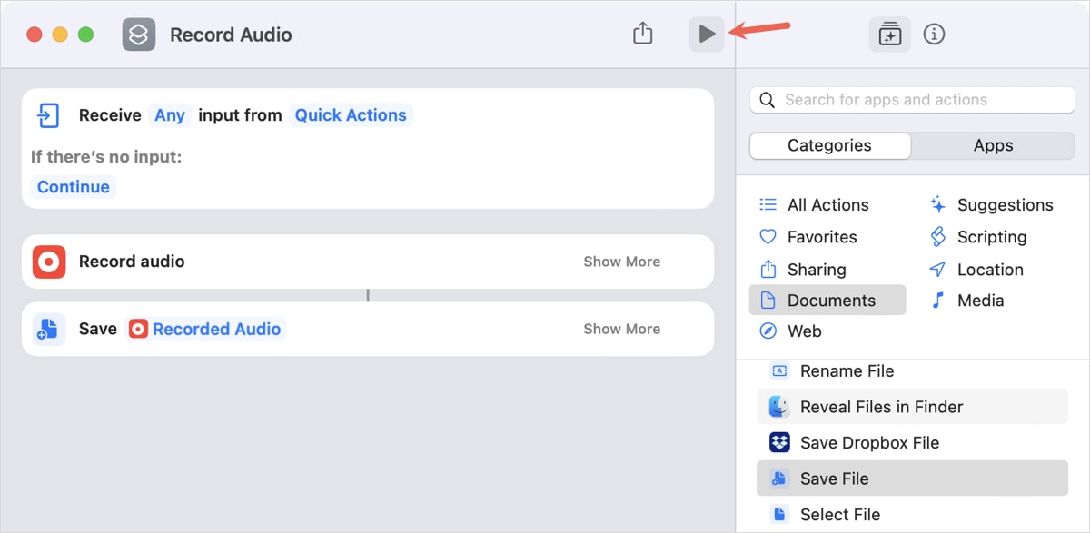
Task: Click Continue under If there's no input
Action: click(73, 186)
